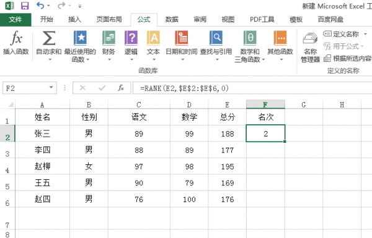The width and height of the screenshot is (372, 238).
Task: Expand the Undo history dropdown arrow
Action: tap(48, 6)
